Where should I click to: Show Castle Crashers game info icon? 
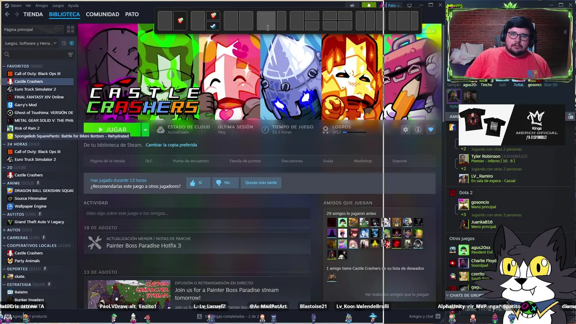[418, 130]
